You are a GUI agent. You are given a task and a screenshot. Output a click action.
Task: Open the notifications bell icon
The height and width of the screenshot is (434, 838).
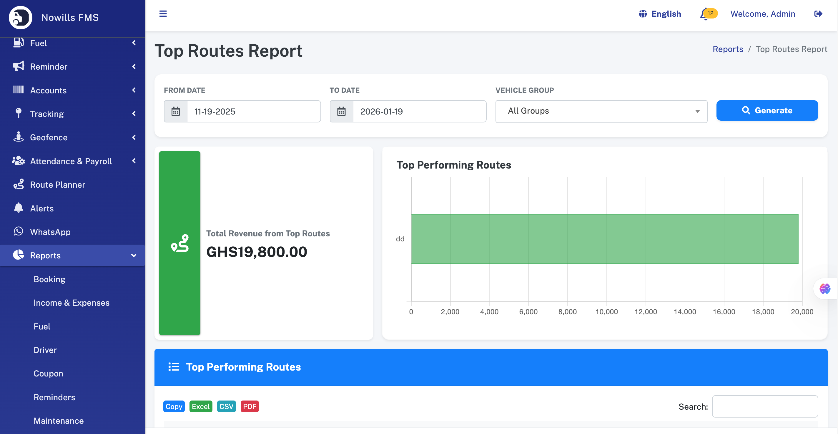[704, 14]
